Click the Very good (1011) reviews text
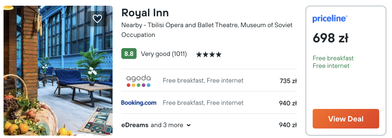 pyautogui.click(x=164, y=54)
